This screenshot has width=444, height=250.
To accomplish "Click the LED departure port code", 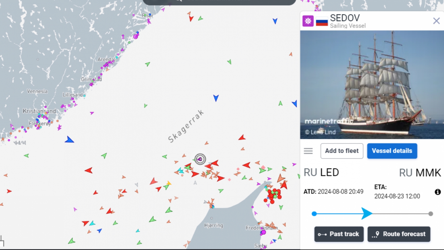I will (x=330, y=172).
